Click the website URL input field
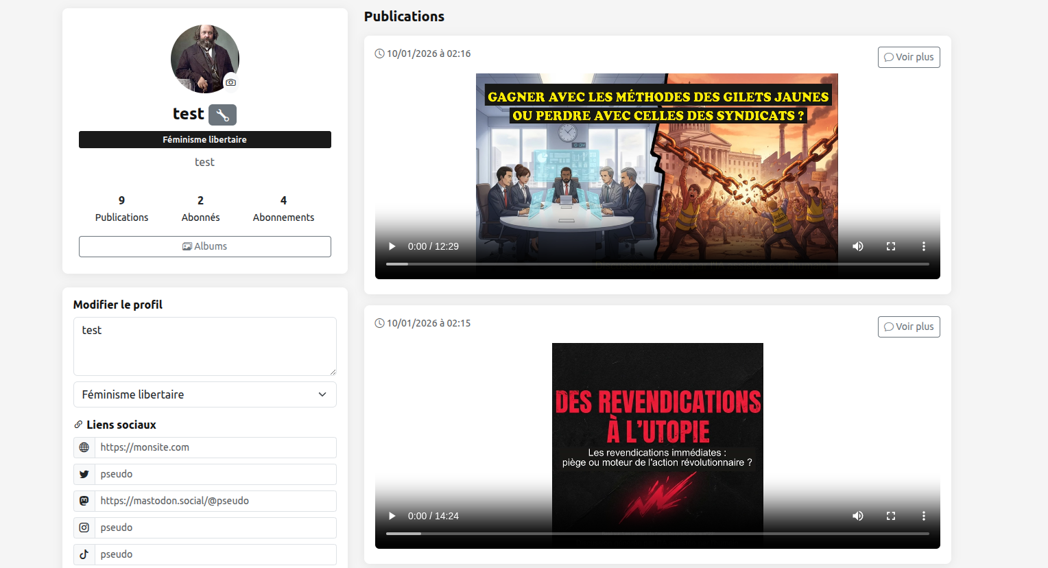1048x568 pixels. pyautogui.click(x=215, y=447)
